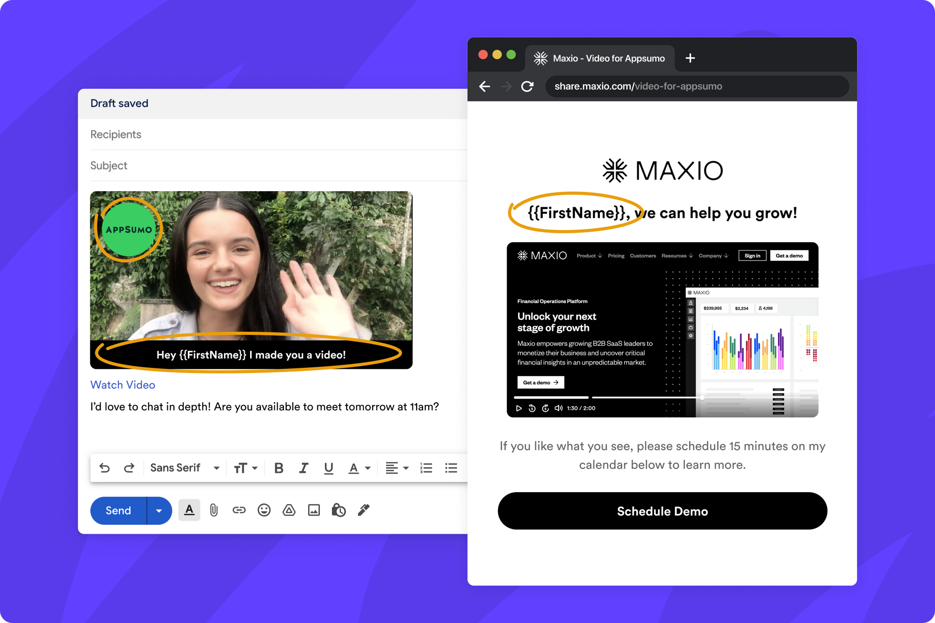Expand more send options arrow
Viewport: 935px width, 623px height.
pyautogui.click(x=159, y=511)
